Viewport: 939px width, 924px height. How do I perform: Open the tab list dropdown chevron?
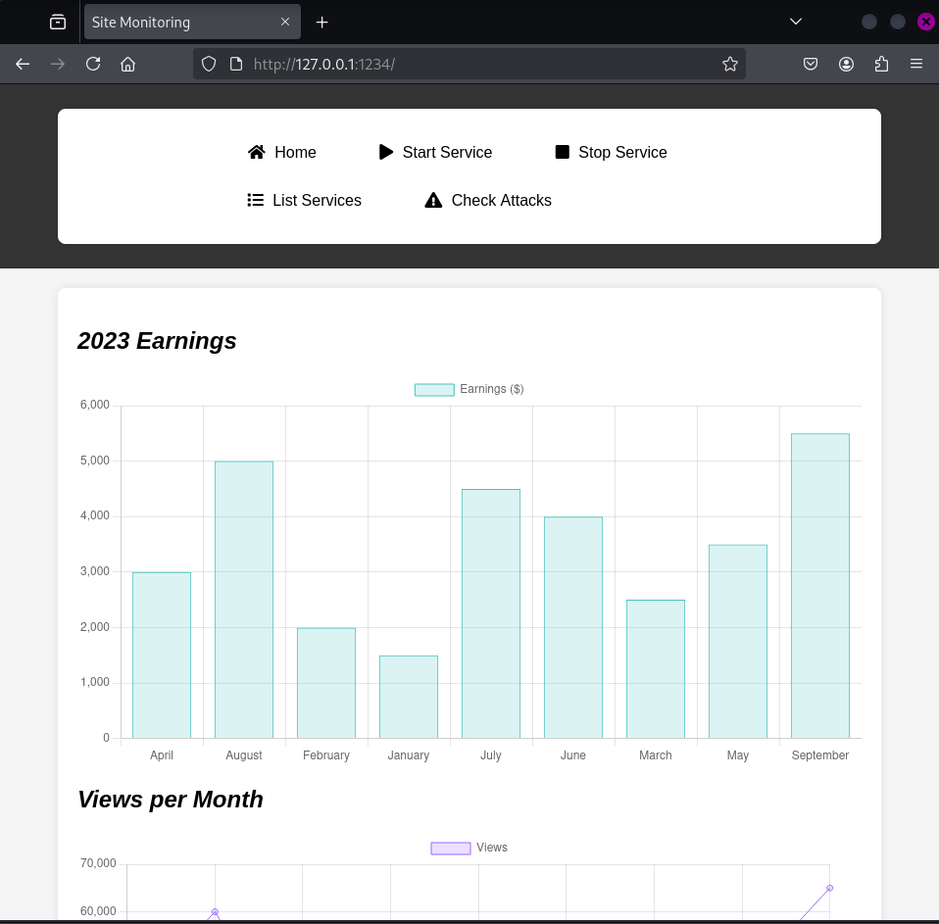click(795, 22)
